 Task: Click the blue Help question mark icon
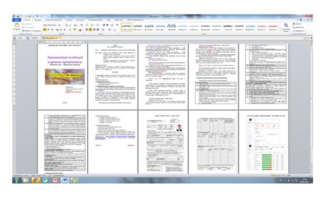click(301, 20)
